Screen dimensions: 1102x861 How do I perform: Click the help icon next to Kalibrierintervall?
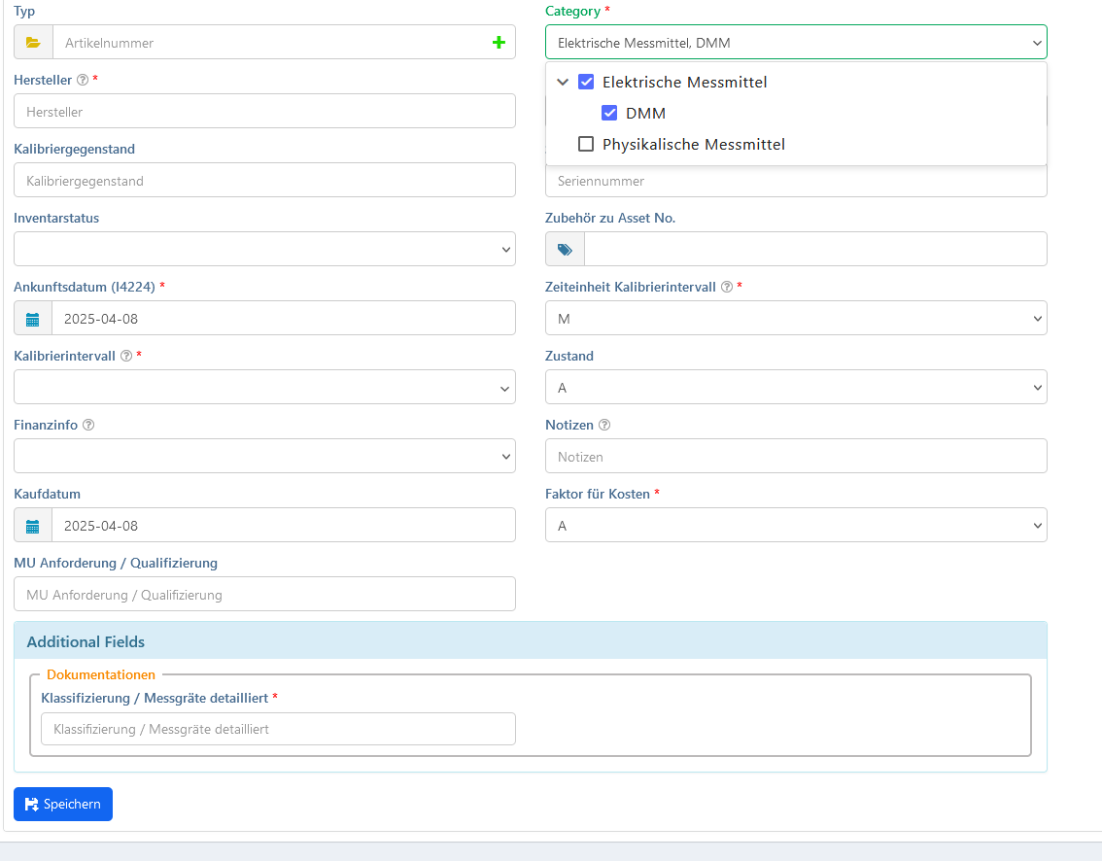[x=126, y=356]
